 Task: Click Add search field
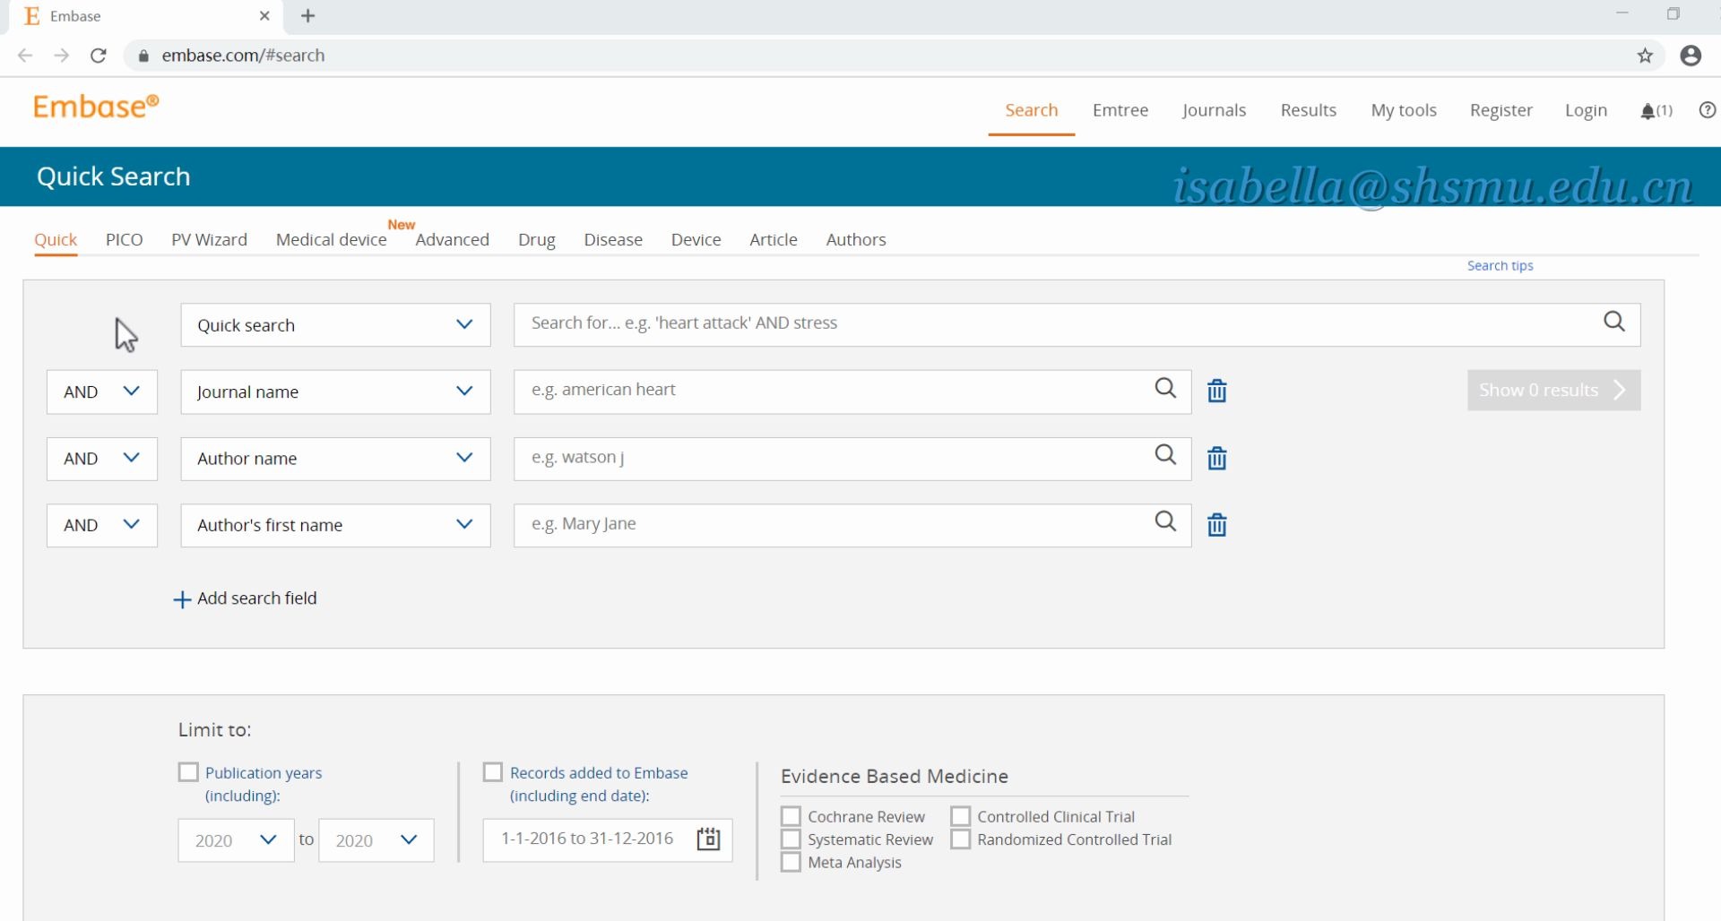pyautogui.click(x=245, y=598)
